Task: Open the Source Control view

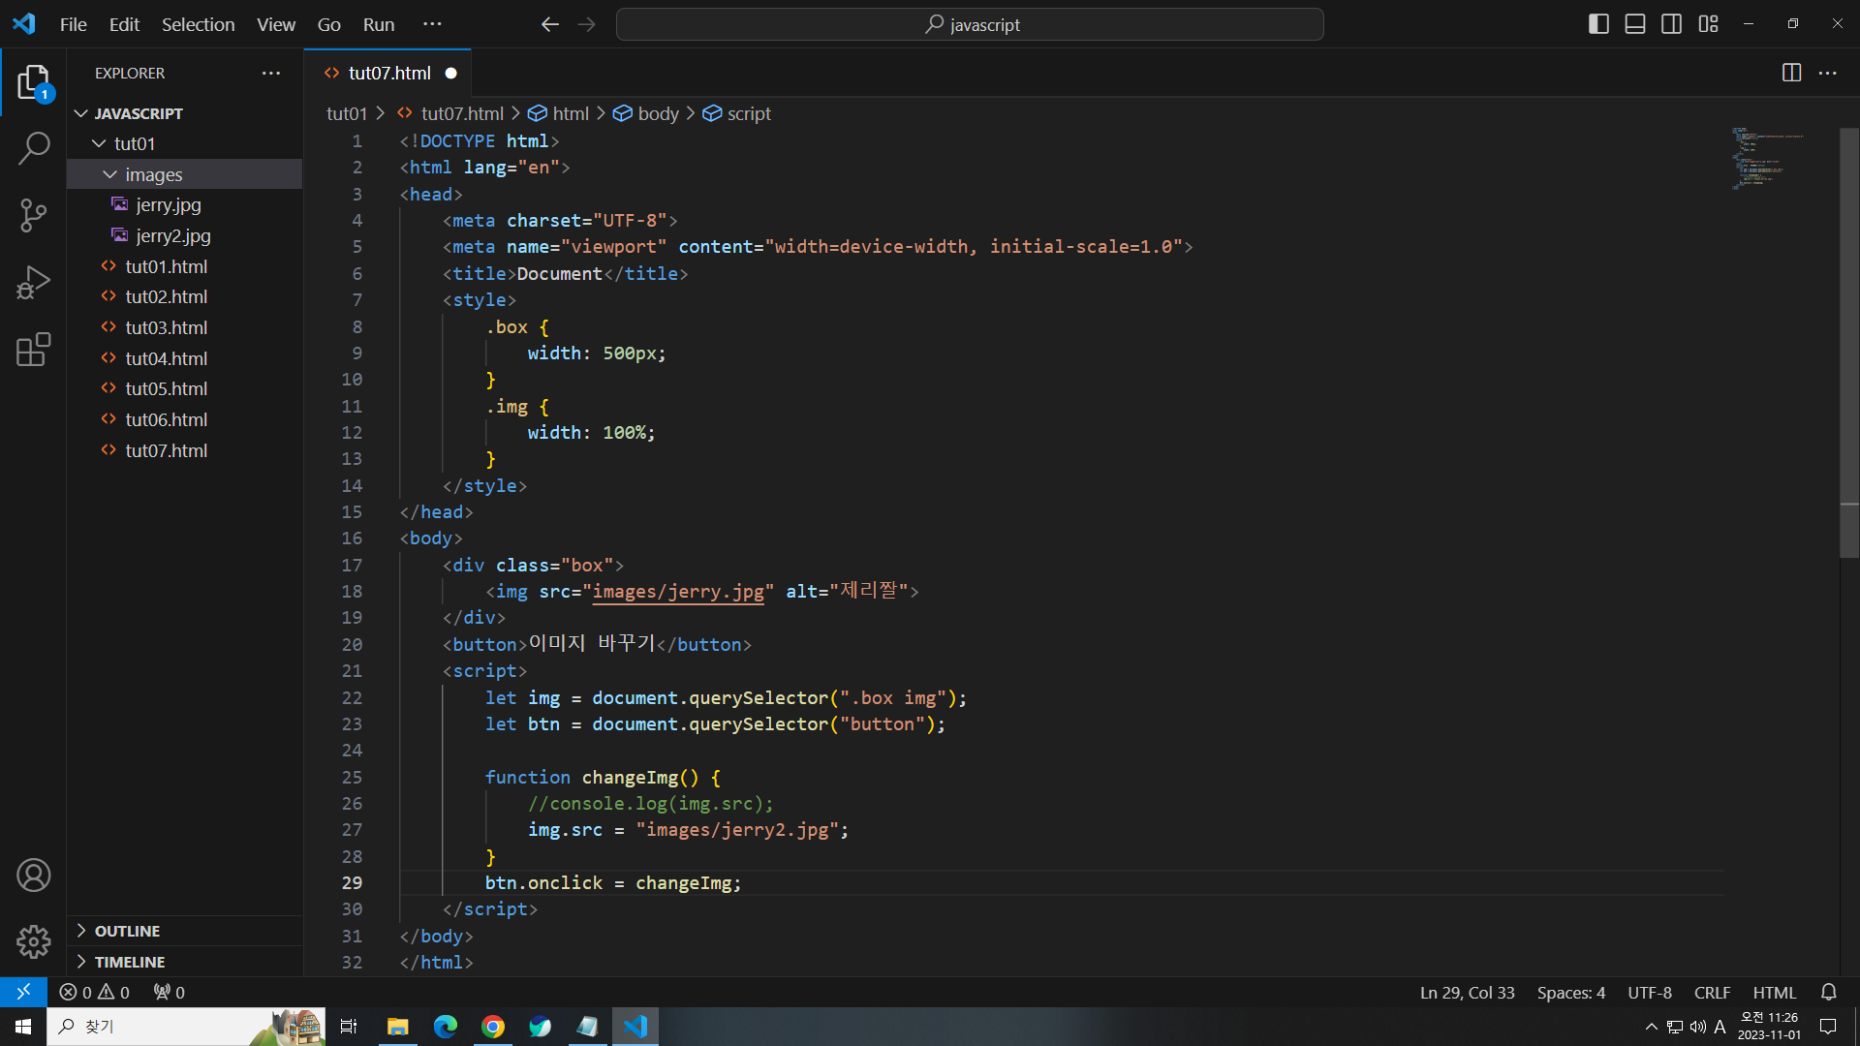Action: pyautogui.click(x=34, y=215)
